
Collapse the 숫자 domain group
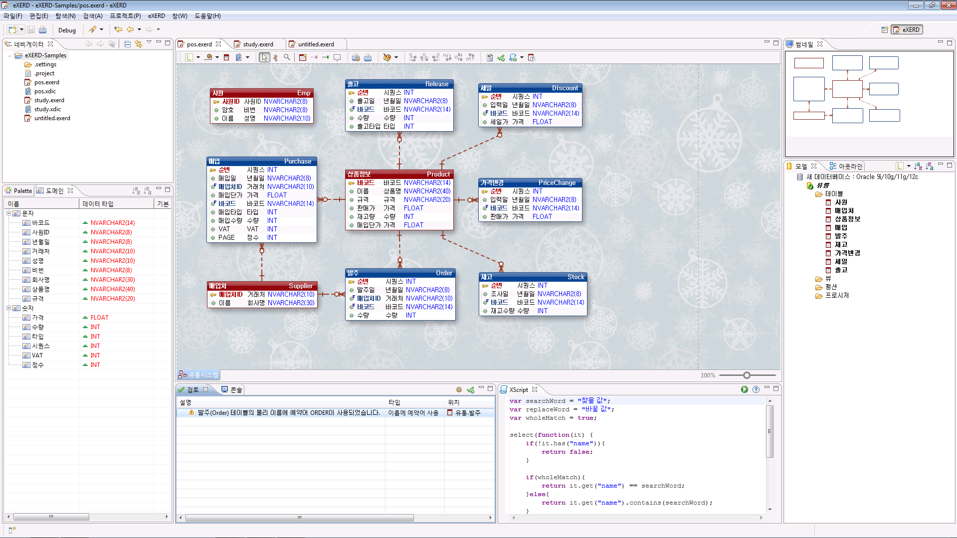click(x=8, y=308)
